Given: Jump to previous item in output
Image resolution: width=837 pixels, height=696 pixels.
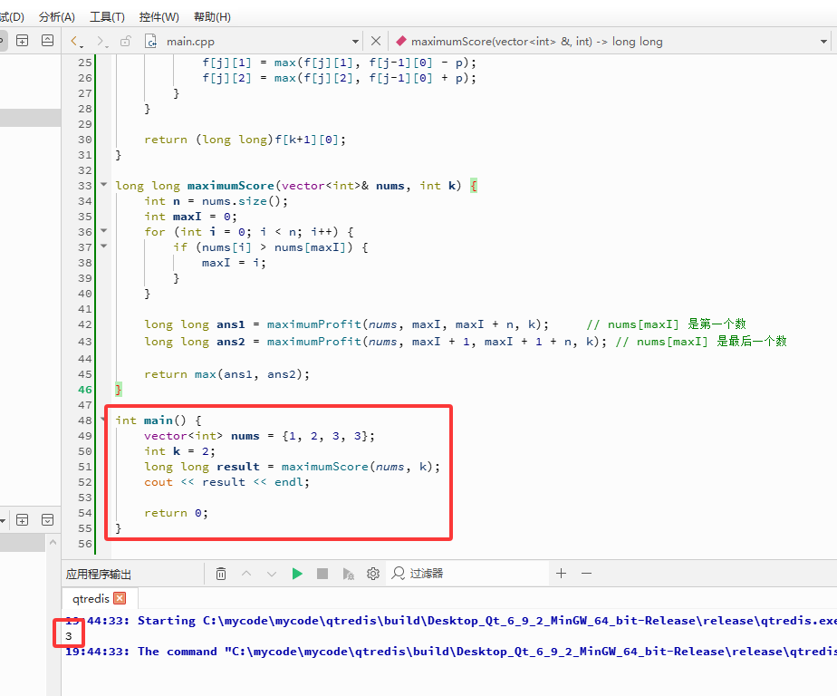Looking at the screenshot, I should [246, 574].
